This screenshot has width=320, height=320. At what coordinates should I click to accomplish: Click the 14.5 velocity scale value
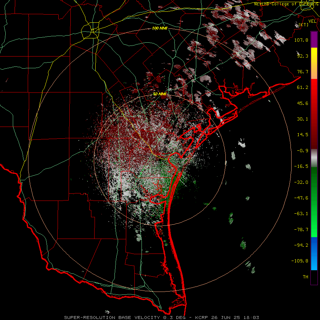[303, 135]
